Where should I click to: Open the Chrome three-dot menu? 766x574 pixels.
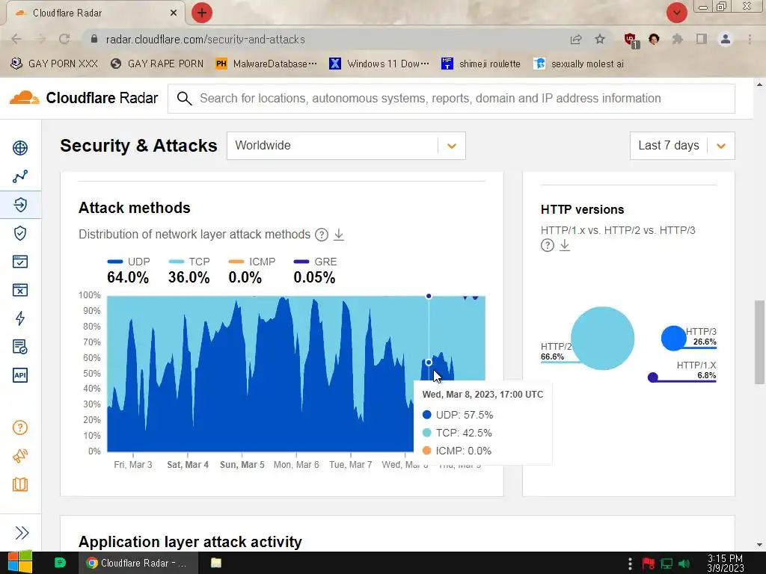(x=750, y=39)
